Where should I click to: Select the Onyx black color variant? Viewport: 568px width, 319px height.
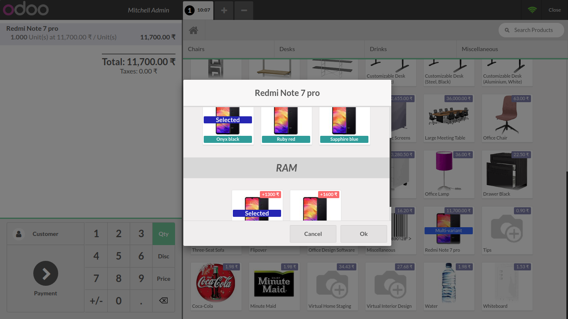pyautogui.click(x=228, y=125)
